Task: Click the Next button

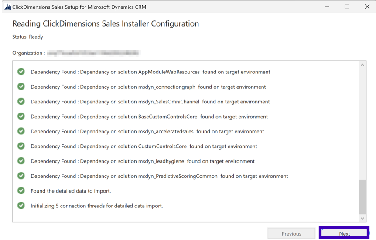Action: coord(344,233)
